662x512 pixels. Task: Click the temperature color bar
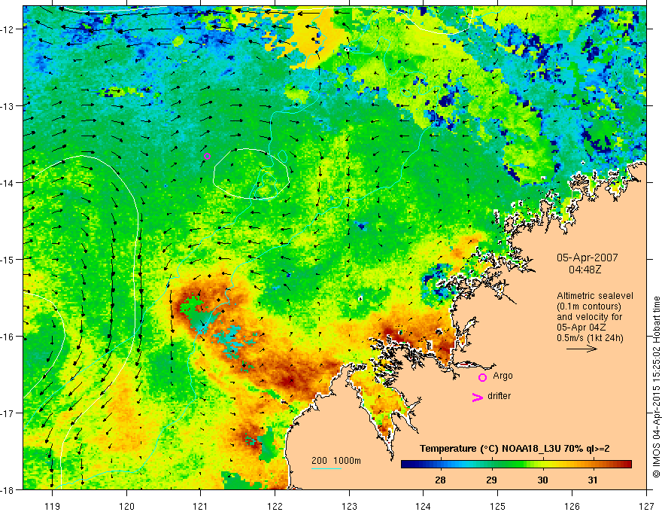[516, 464]
